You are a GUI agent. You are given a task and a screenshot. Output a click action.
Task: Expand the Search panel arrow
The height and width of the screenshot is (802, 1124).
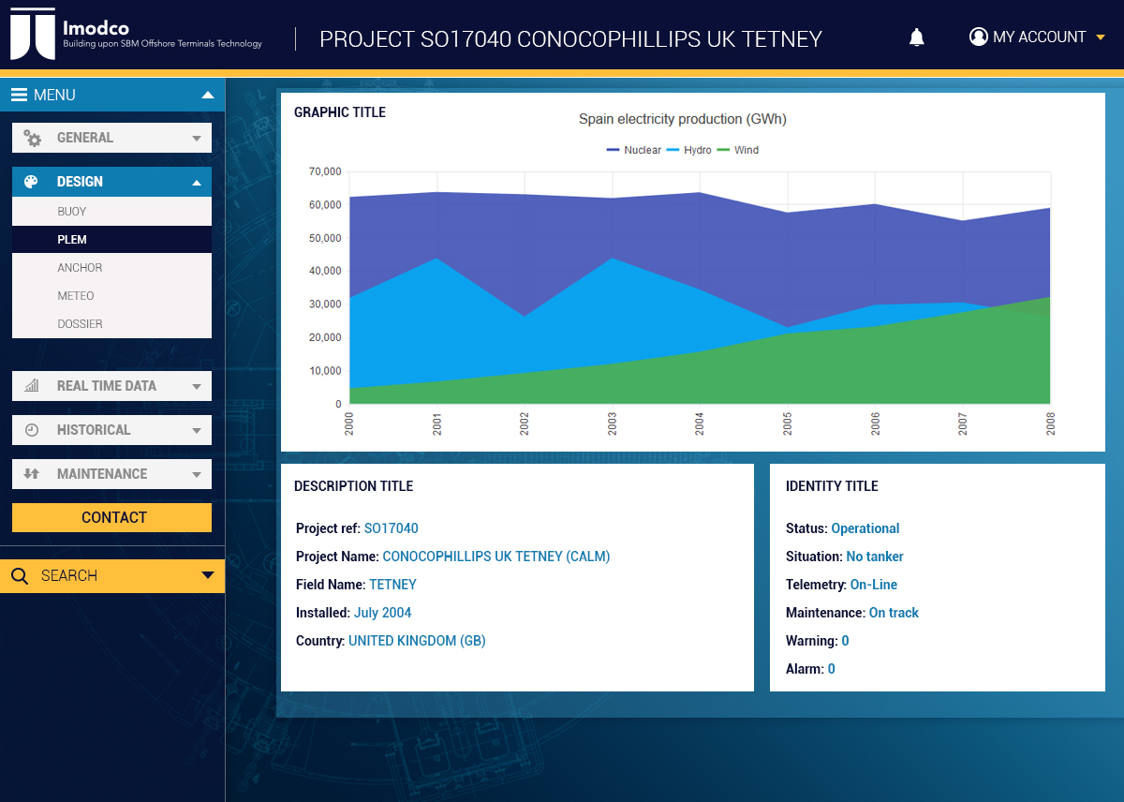click(208, 575)
